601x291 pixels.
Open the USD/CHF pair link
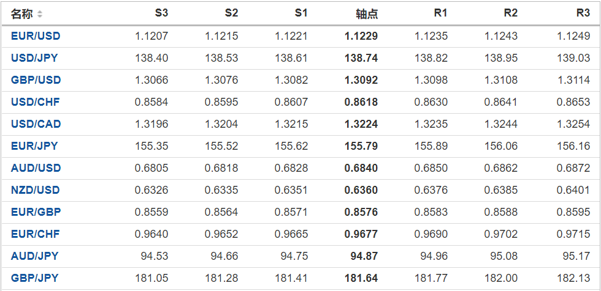click(x=35, y=102)
